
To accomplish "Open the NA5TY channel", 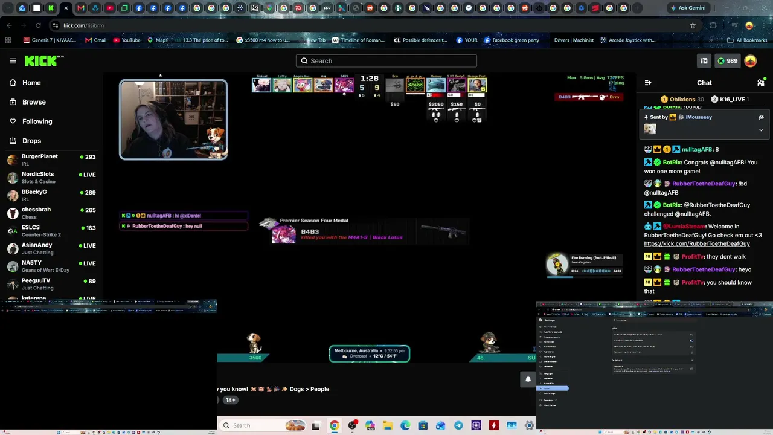I will [x=51, y=266].
